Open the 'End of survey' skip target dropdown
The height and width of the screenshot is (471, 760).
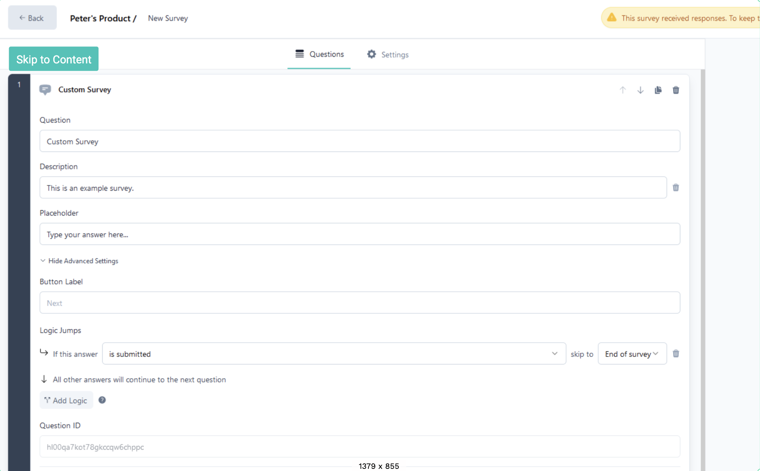(632, 354)
